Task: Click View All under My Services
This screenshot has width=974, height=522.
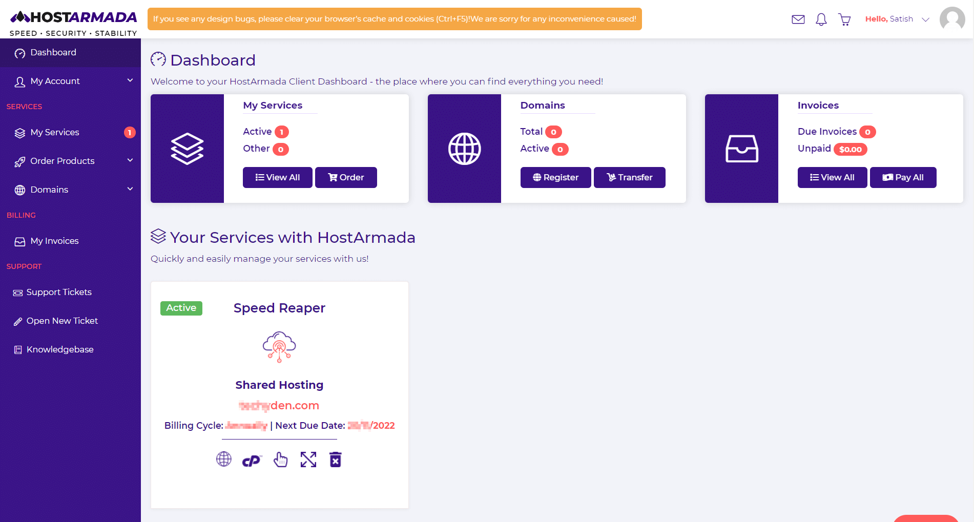Action: tap(277, 177)
